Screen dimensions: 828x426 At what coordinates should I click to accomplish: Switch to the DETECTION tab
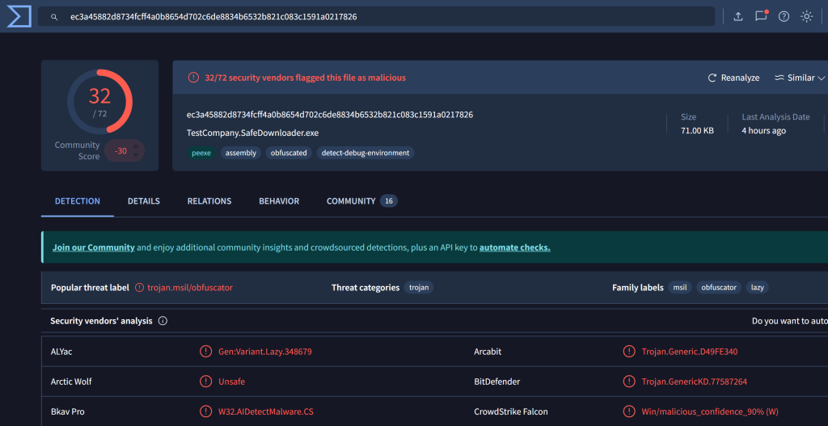point(78,201)
